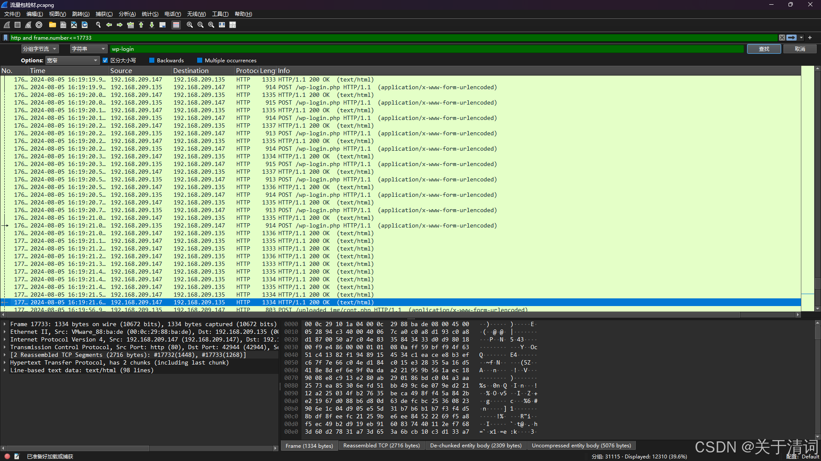Screen dimensions: 821x461
Task: Enable the Backwards search checkbox
Action: (x=152, y=61)
